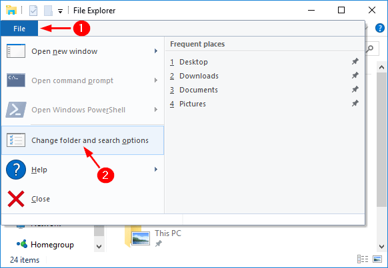Click the This PC picture thumbnail
Viewport: 388px width, 268px height.
pyautogui.click(x=141, y=238)
